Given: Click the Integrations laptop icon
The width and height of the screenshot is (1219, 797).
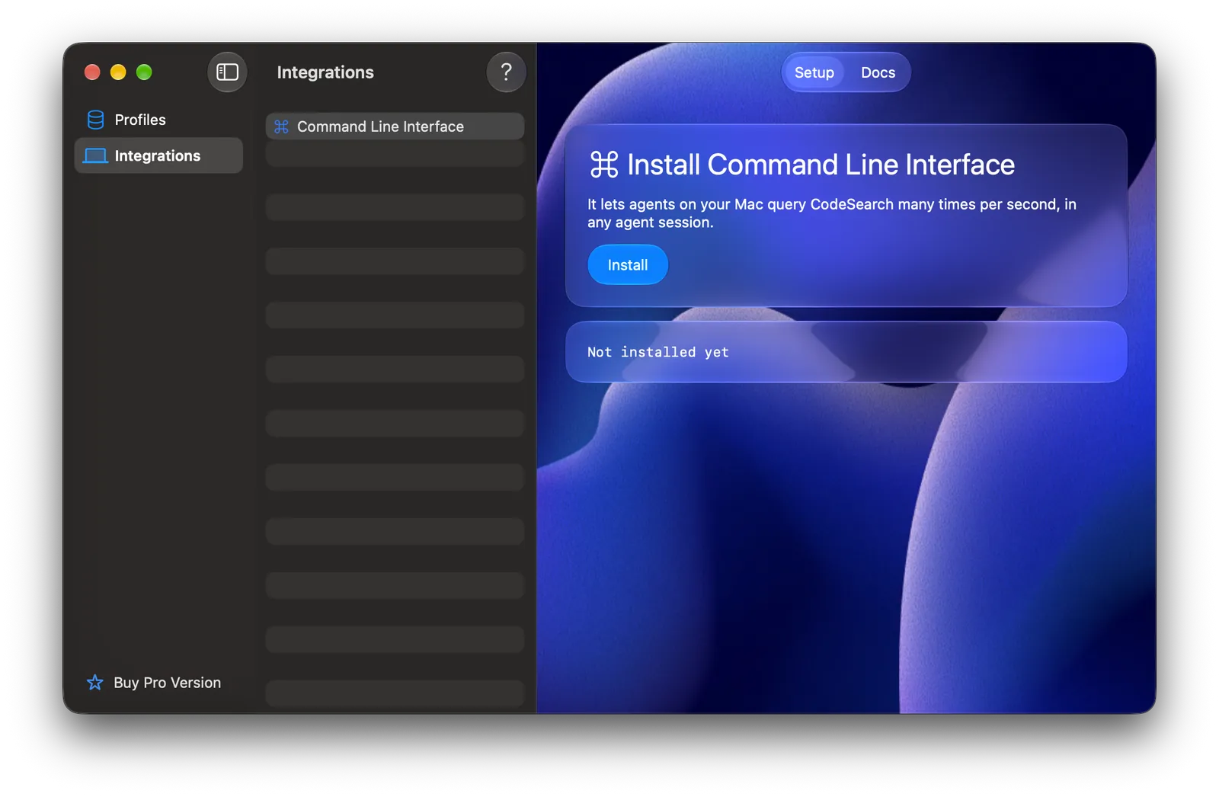Looking at the screenshot, I should pos(95,156).
